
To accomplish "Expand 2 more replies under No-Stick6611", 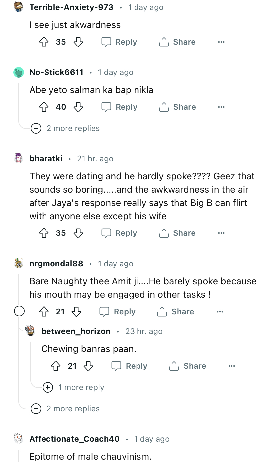I will 65,128.
